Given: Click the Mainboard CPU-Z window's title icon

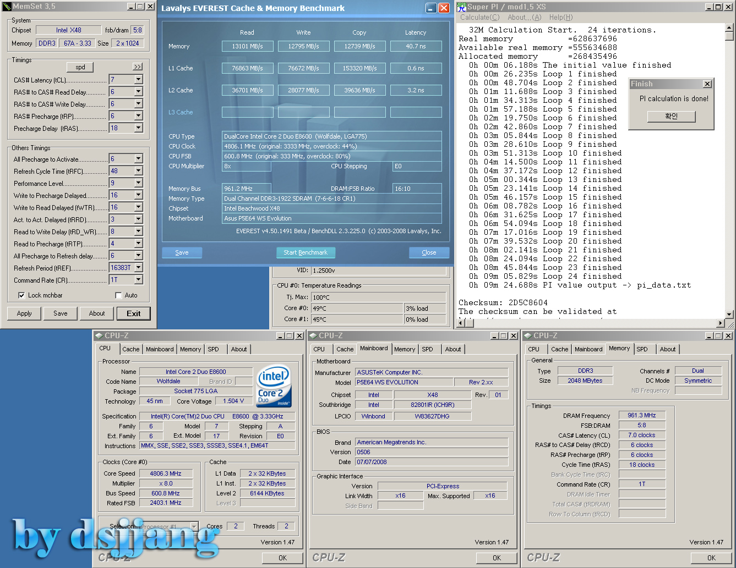Looking at the screenshot, I should (313, 335).
